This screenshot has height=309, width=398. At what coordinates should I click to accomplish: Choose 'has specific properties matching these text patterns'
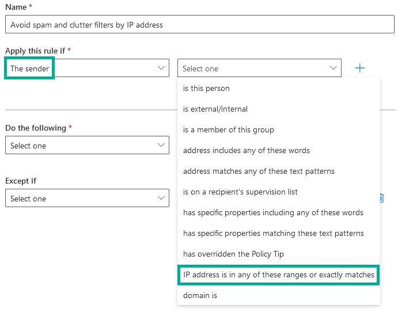(273, 234)
